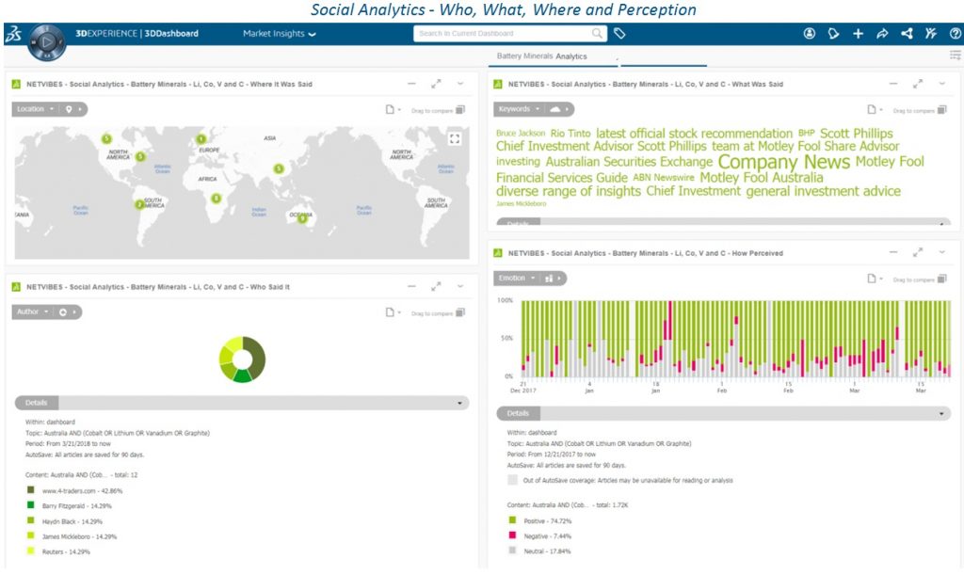Click inside the Search In Current Dashboard field

click(508, 32)
